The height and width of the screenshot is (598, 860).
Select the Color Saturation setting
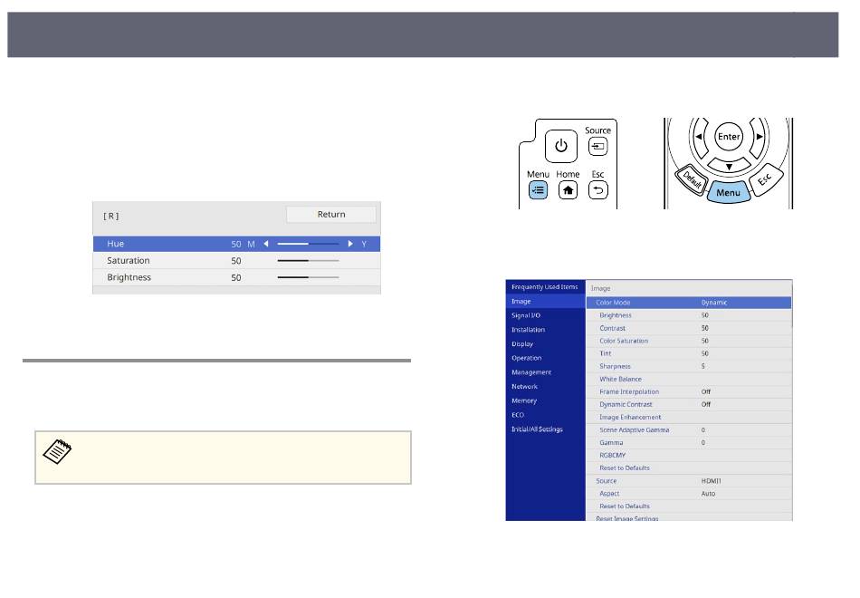(x=689, y=341)
